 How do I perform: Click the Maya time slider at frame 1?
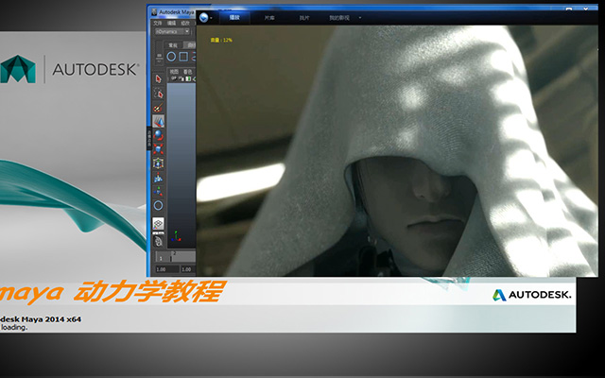pyautogui.click(x=161, y=258)
